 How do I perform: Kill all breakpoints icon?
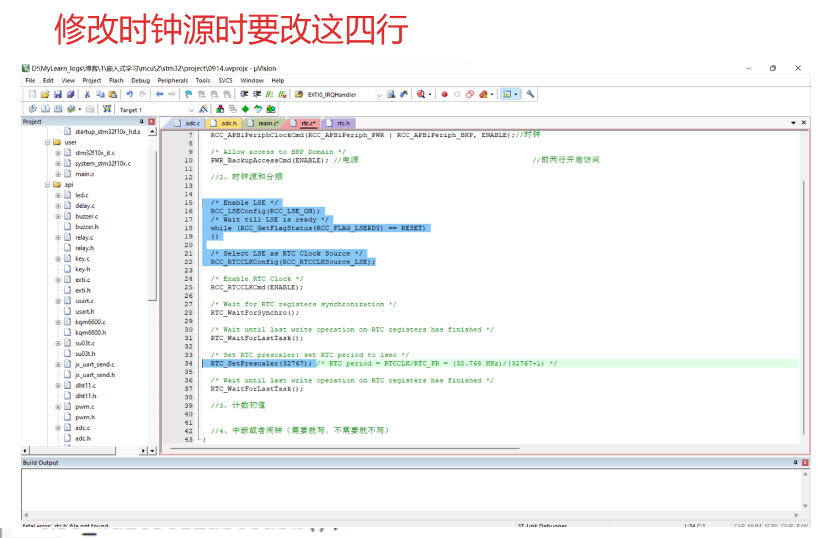coord(484,94)
